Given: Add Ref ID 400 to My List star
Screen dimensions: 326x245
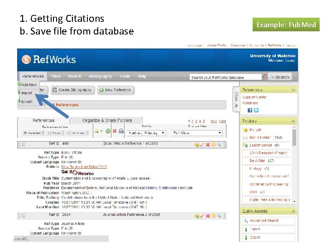Looking at the screenshot, I should click(196, 145).
